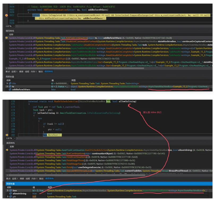This screenshot has width=214, height=199.
Task: Click the highlighted 'return' keyword on line 2827
Action: pos(36,15)
